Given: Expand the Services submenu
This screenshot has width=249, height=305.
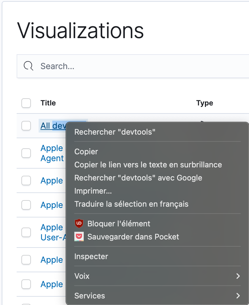Looking at the screenshot, I should 157,296.
